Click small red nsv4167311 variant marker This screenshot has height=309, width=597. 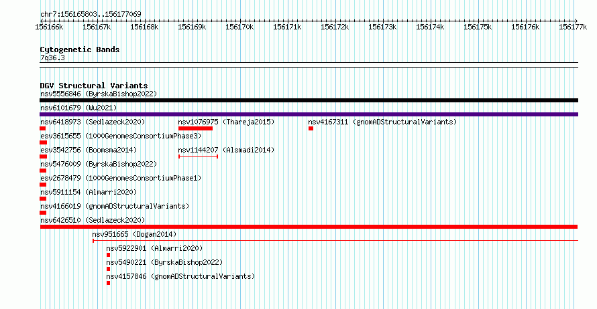click(x=311, y=128)
